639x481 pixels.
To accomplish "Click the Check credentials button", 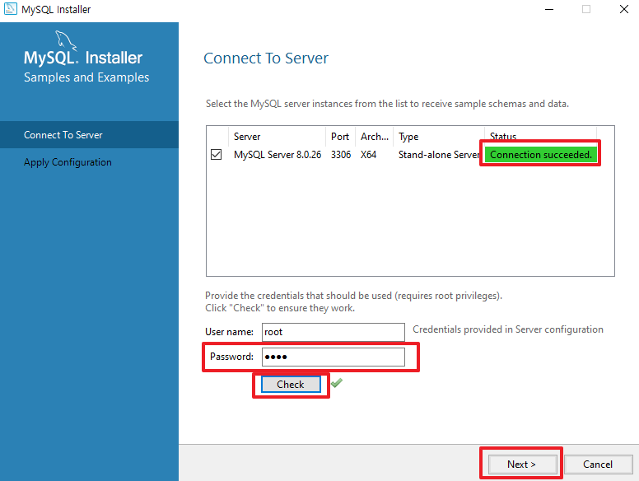I will click(x=291, y=385).
